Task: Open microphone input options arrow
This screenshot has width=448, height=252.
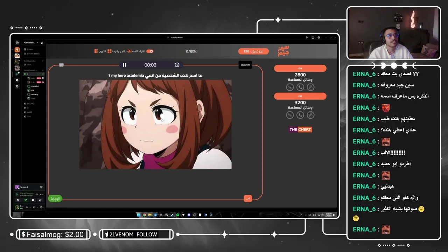Action: (30, 207)
